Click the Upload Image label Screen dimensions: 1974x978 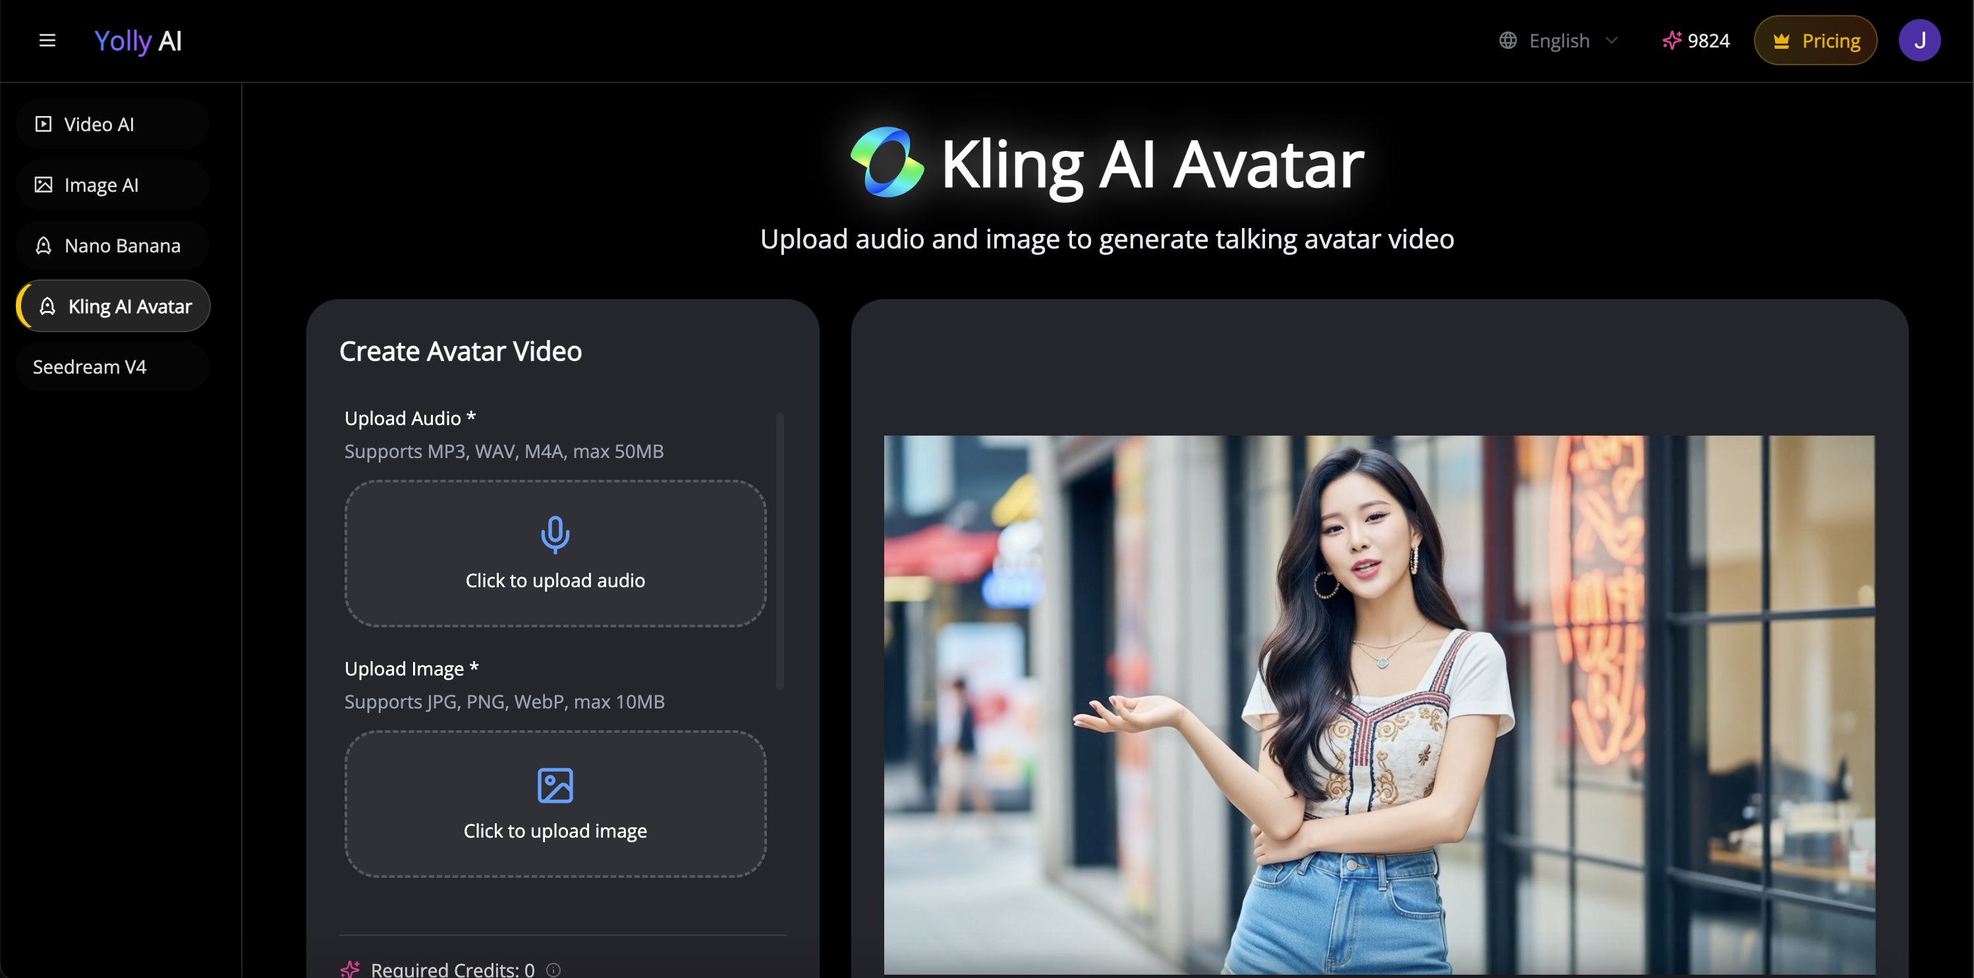(x=412, y=668)
